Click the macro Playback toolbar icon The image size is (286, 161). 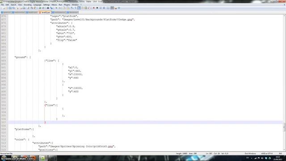click(x=101, y=8)
